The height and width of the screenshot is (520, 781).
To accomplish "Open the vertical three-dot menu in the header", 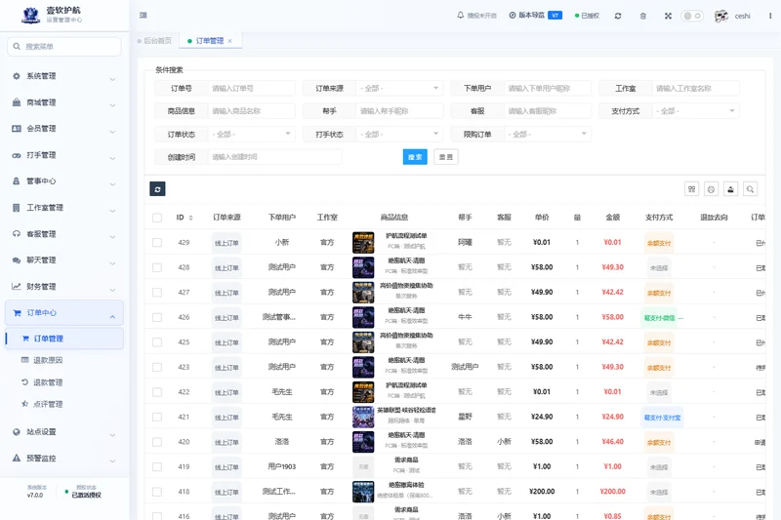I will [770, 16].
